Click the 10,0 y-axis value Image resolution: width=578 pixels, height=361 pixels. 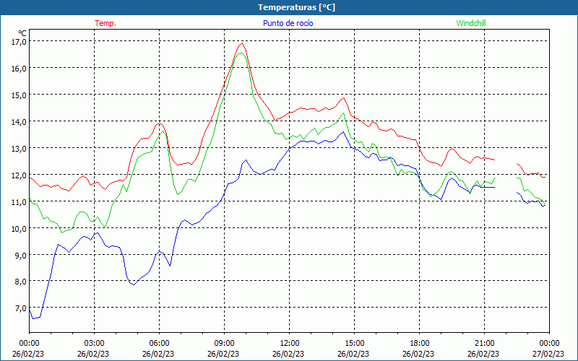pyautogui.click(x=19, y=228)
